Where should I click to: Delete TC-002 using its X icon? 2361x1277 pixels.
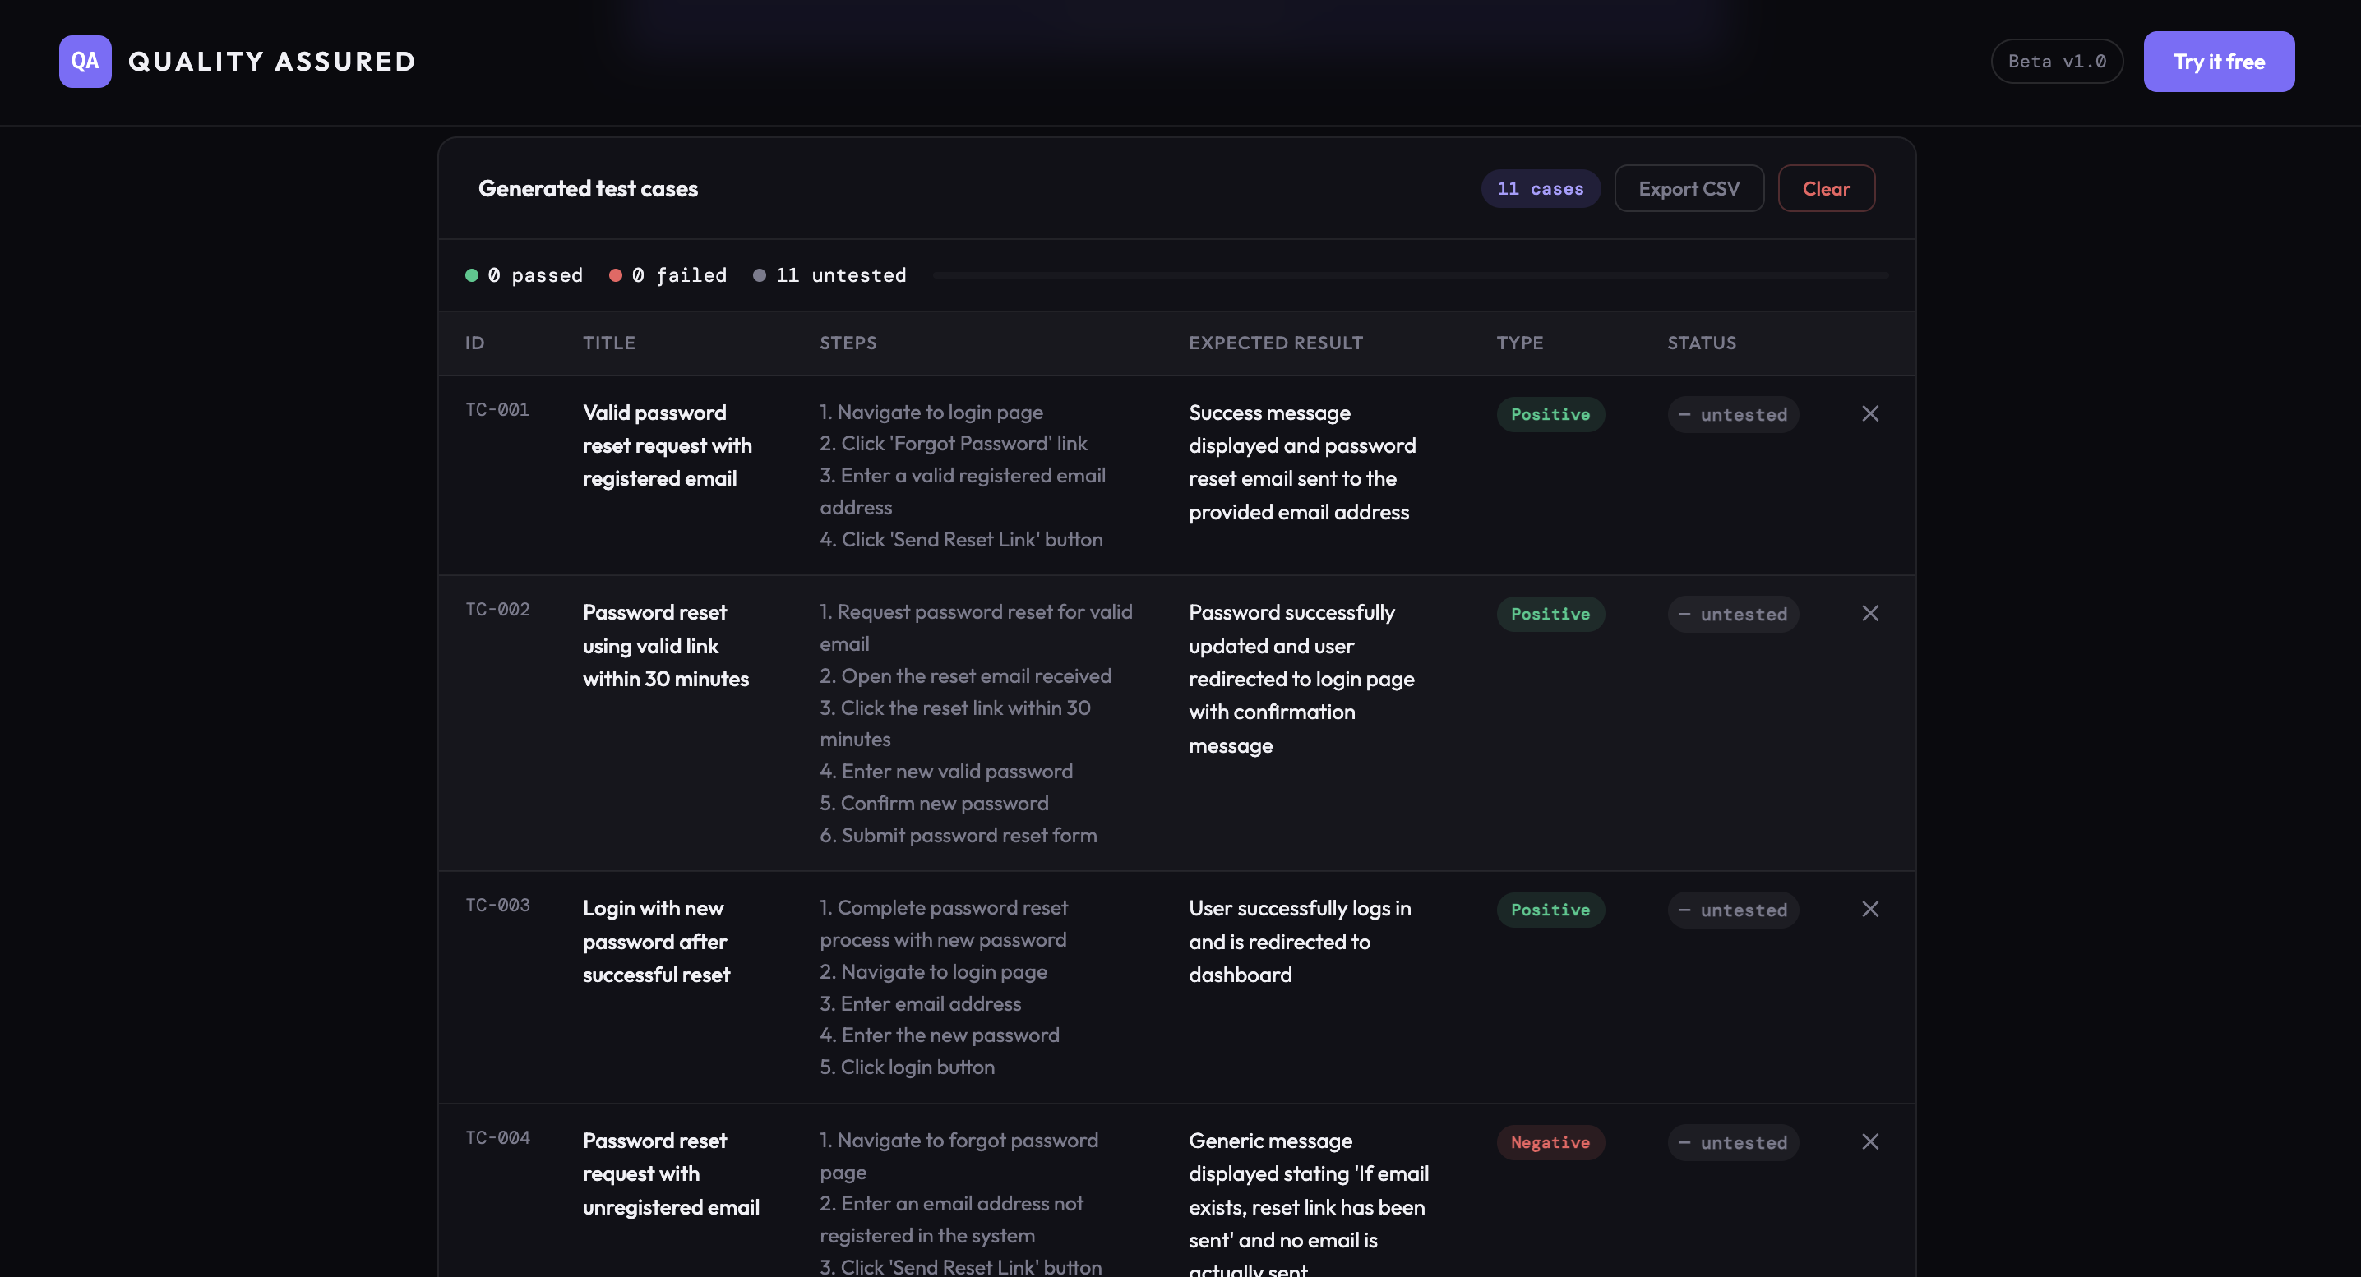pos(1869,614)
